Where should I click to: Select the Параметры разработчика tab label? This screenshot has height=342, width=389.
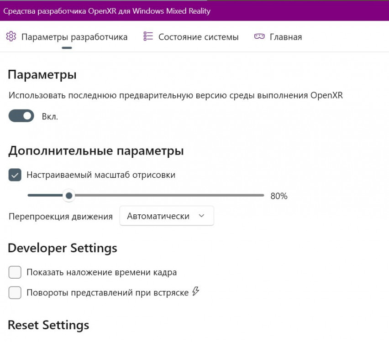tap(74, 37)
